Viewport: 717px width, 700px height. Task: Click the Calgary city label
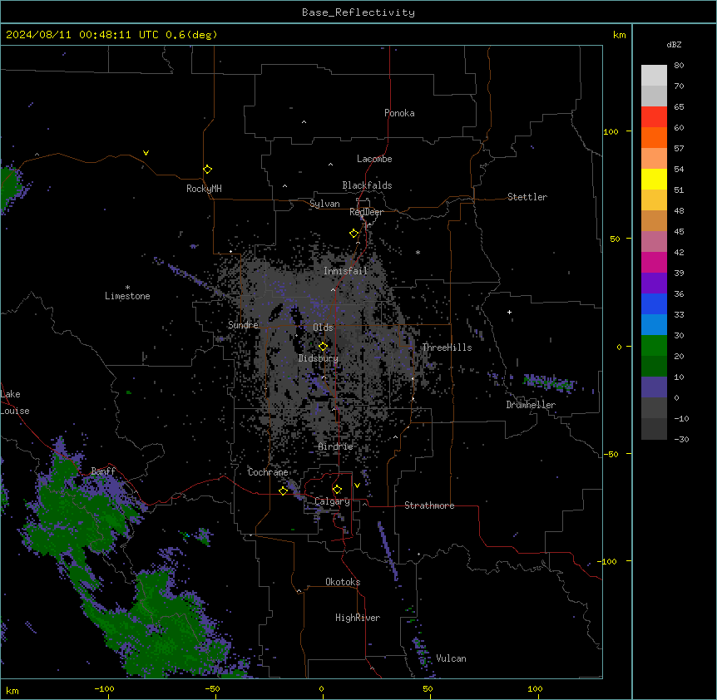332,501
